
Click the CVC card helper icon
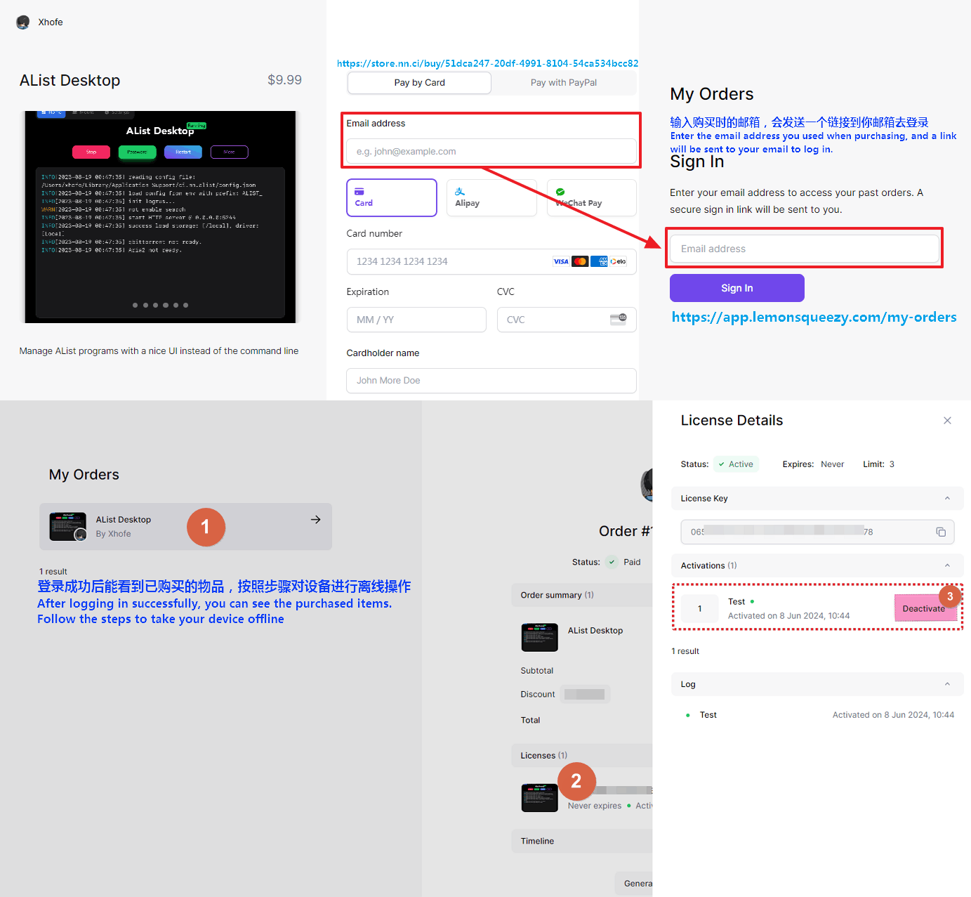coord(618,320)
